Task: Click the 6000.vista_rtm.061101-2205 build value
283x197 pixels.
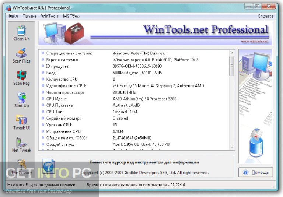Action: (x=137, y=73)
